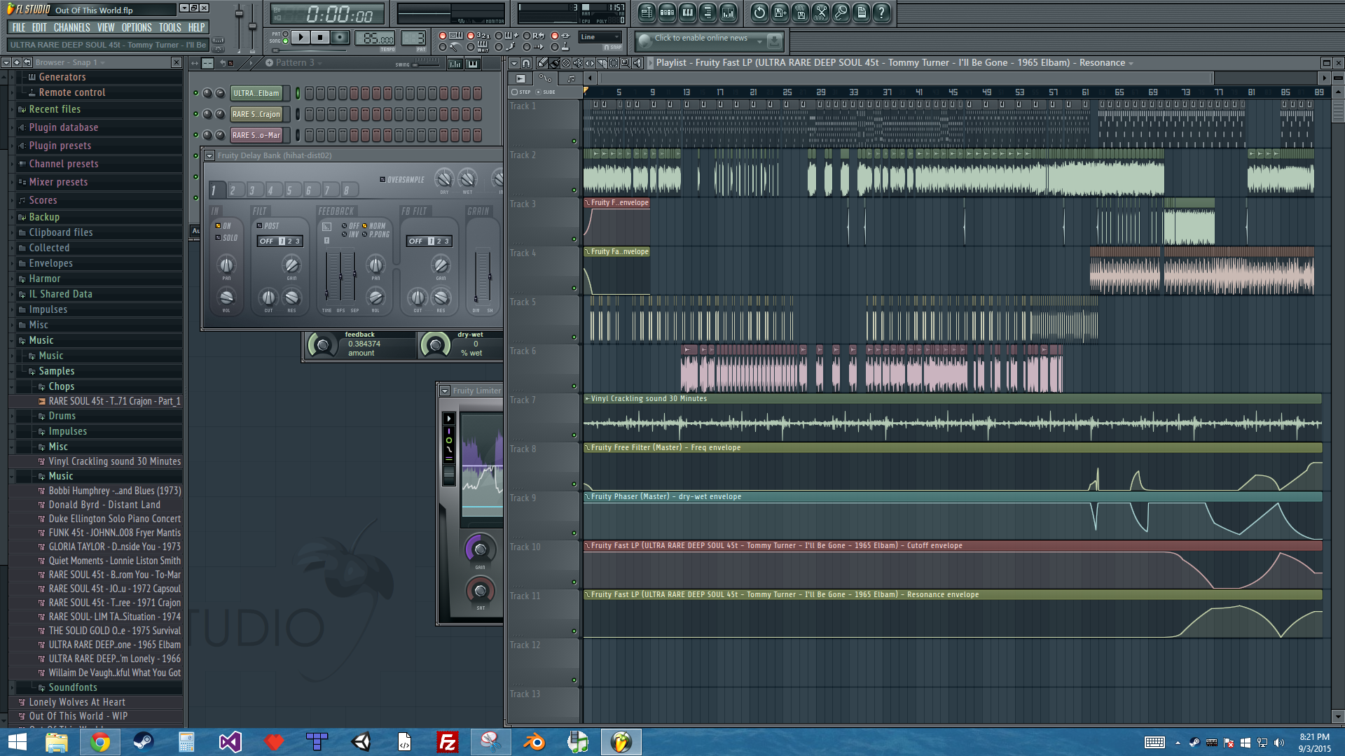Open the OPTIONS menu

(x=137, y=27)
